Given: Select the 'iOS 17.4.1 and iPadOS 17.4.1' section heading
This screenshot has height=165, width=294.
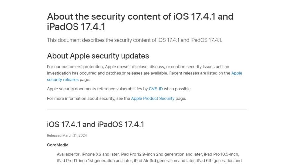Looking at the screenshot, I should coord(96,124).
